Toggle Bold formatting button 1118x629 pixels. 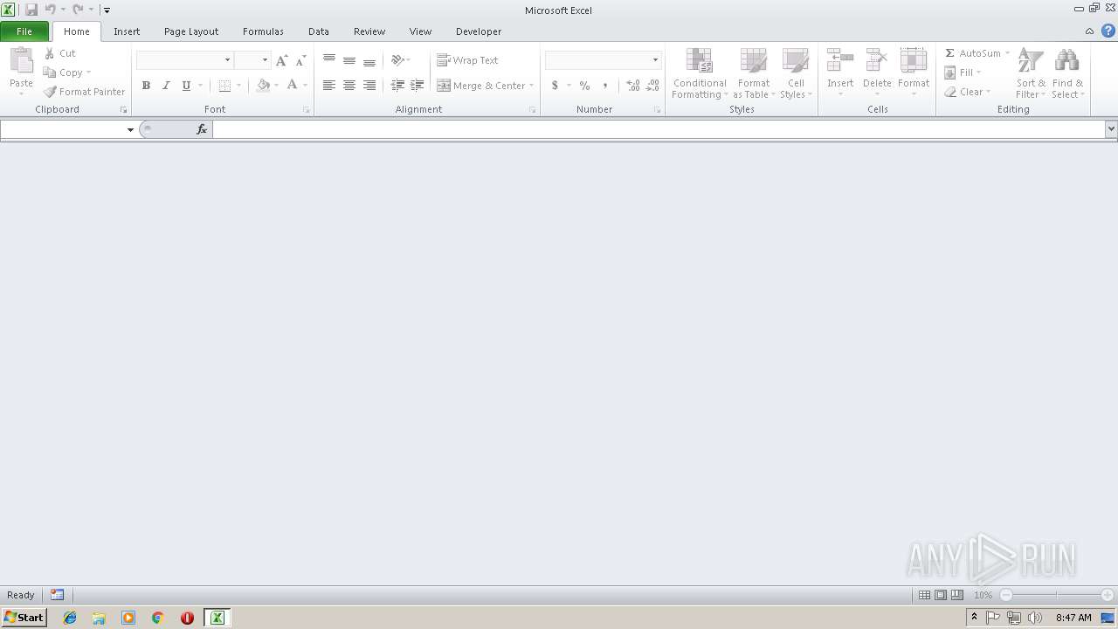[146, 86]
